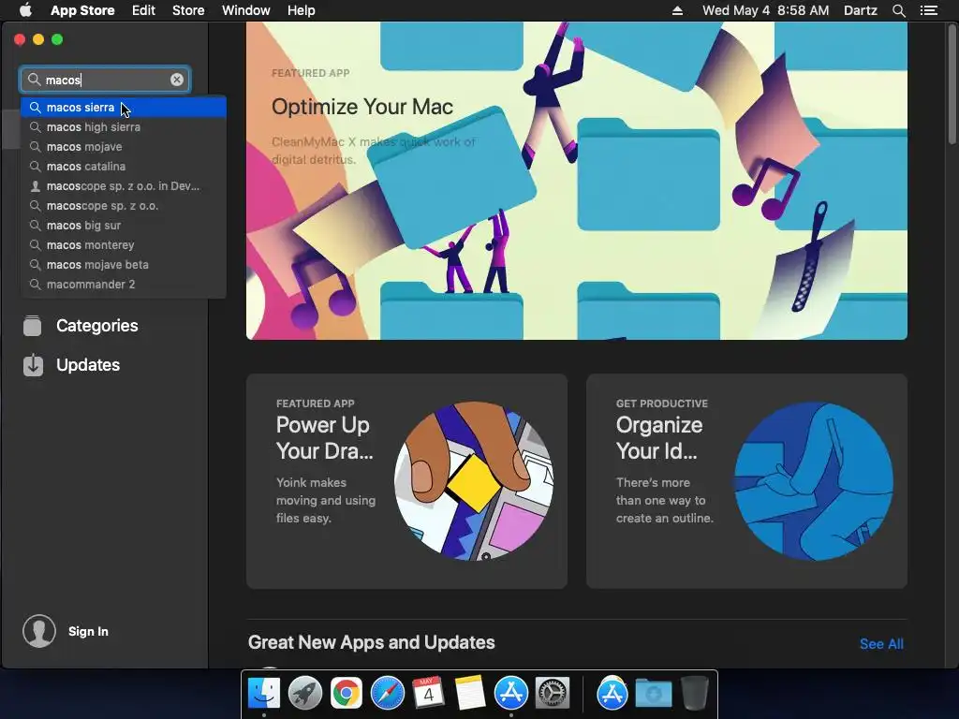Open Google Chrome from the Dock

347,694
